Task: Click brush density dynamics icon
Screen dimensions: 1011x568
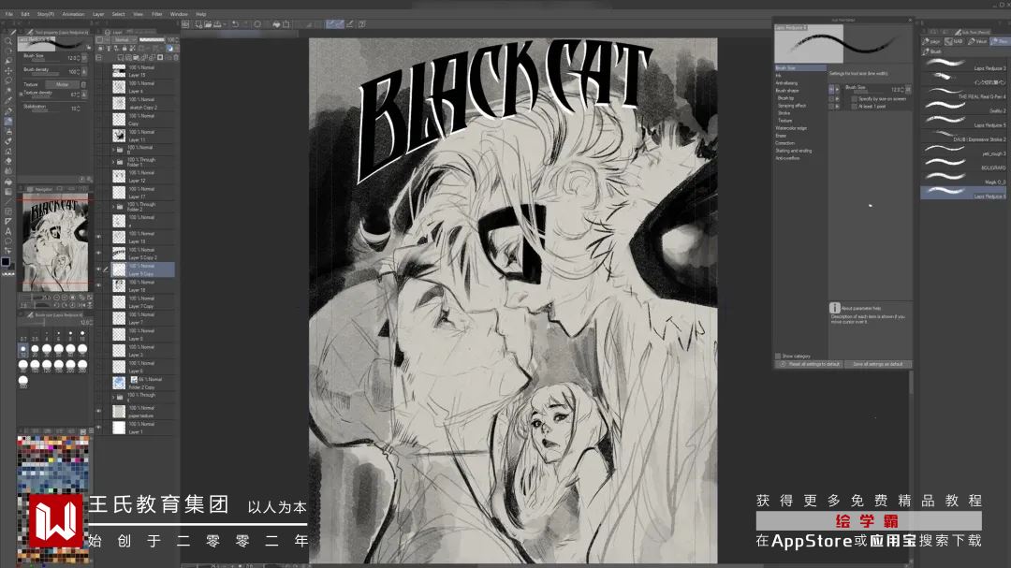Action: point(84,71)
